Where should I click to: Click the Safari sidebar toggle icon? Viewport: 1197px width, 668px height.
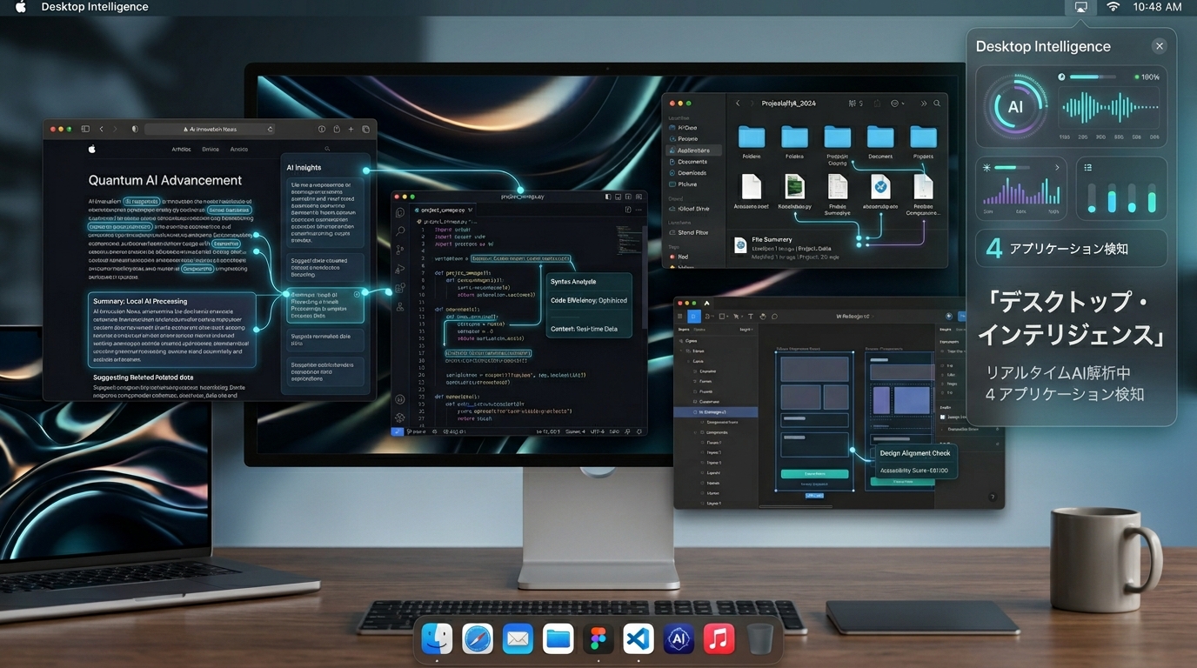pyautogui.click(x=85, y=129)
